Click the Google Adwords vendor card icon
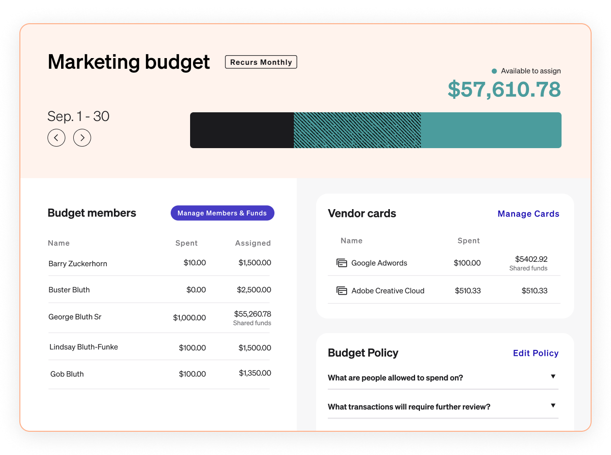611x455 pixels. pyautogui.click(x=342, y=263)
